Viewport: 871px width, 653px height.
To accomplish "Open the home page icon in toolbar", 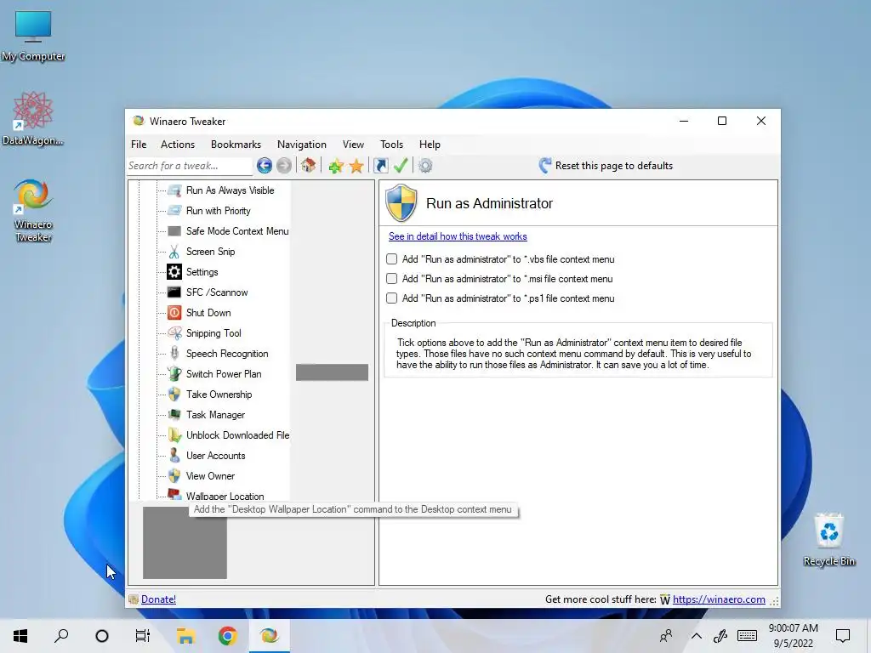I will tap(308, 166).
